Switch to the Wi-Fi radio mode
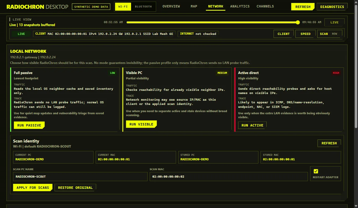 pos(123,7)
